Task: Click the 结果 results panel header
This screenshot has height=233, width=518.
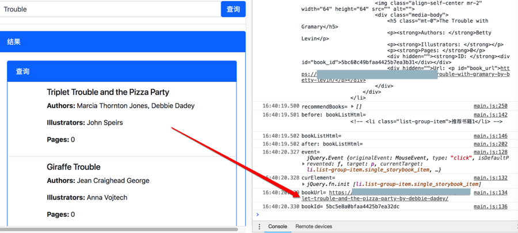Action: 123,42
